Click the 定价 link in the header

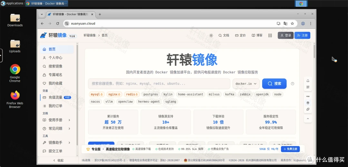(x=241, y=35)
